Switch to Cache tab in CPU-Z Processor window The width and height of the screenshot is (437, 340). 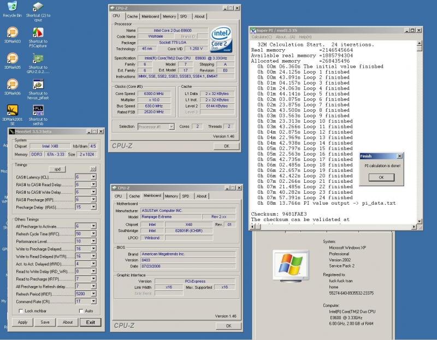[x=132, y=16]
